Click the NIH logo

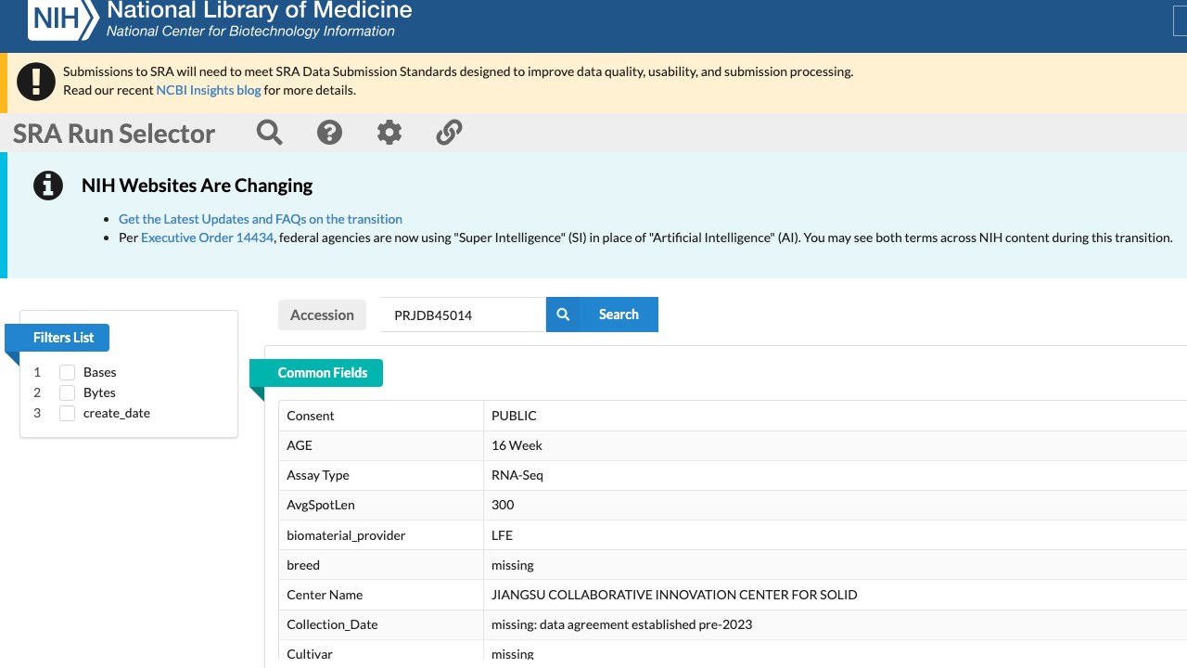pos(63,19)
